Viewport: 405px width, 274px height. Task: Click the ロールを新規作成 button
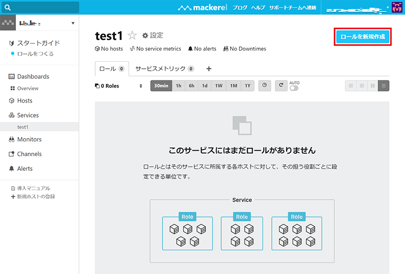tap(362, 37)
